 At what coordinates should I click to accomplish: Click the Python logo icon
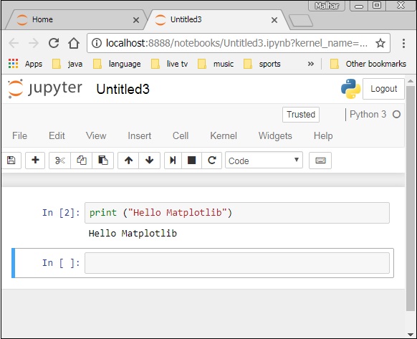(x=350, y=89)
